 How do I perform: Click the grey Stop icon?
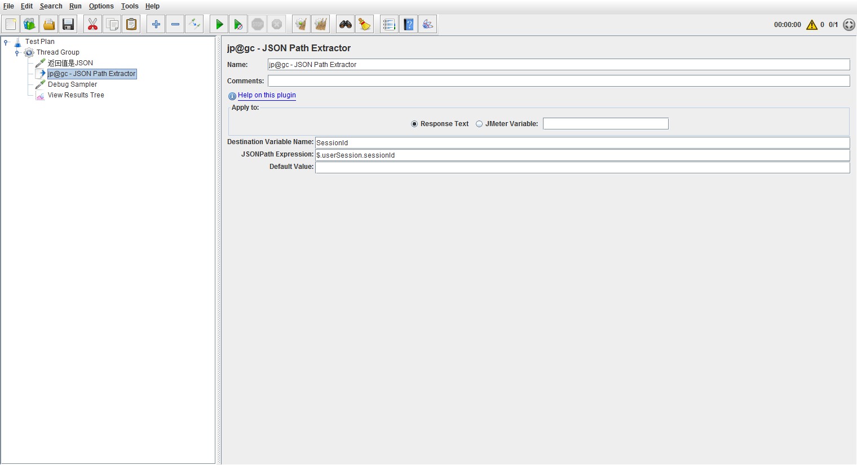258,24
